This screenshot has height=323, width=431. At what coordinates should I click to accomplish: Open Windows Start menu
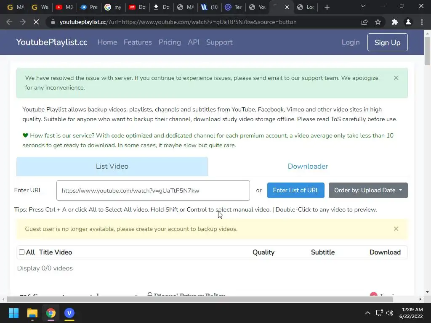click(x=13, y=313)
